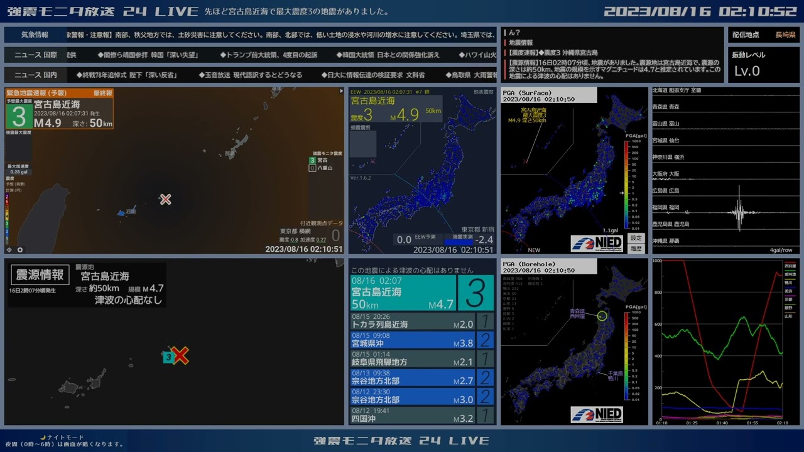Click the Surface PGA color scale bar
Screen dimensions: 804x452
627,185
